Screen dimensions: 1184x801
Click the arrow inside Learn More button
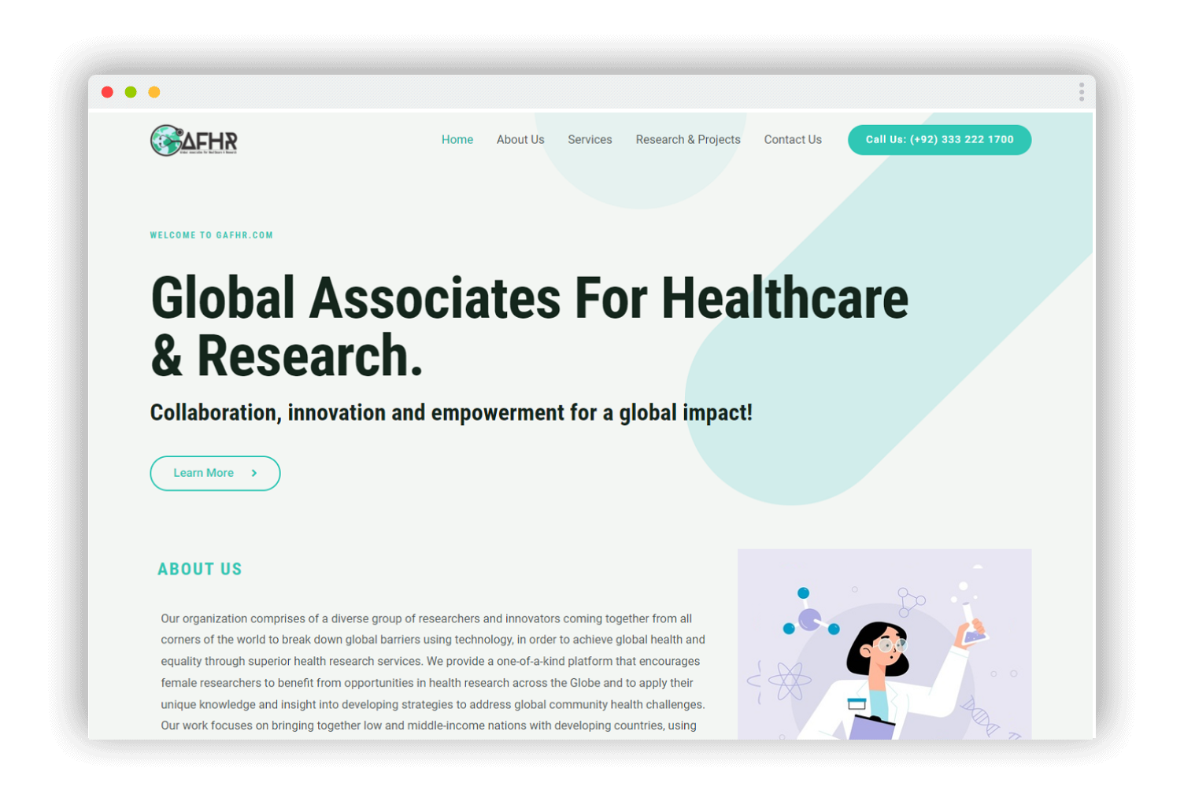click(x=254, y=473)
